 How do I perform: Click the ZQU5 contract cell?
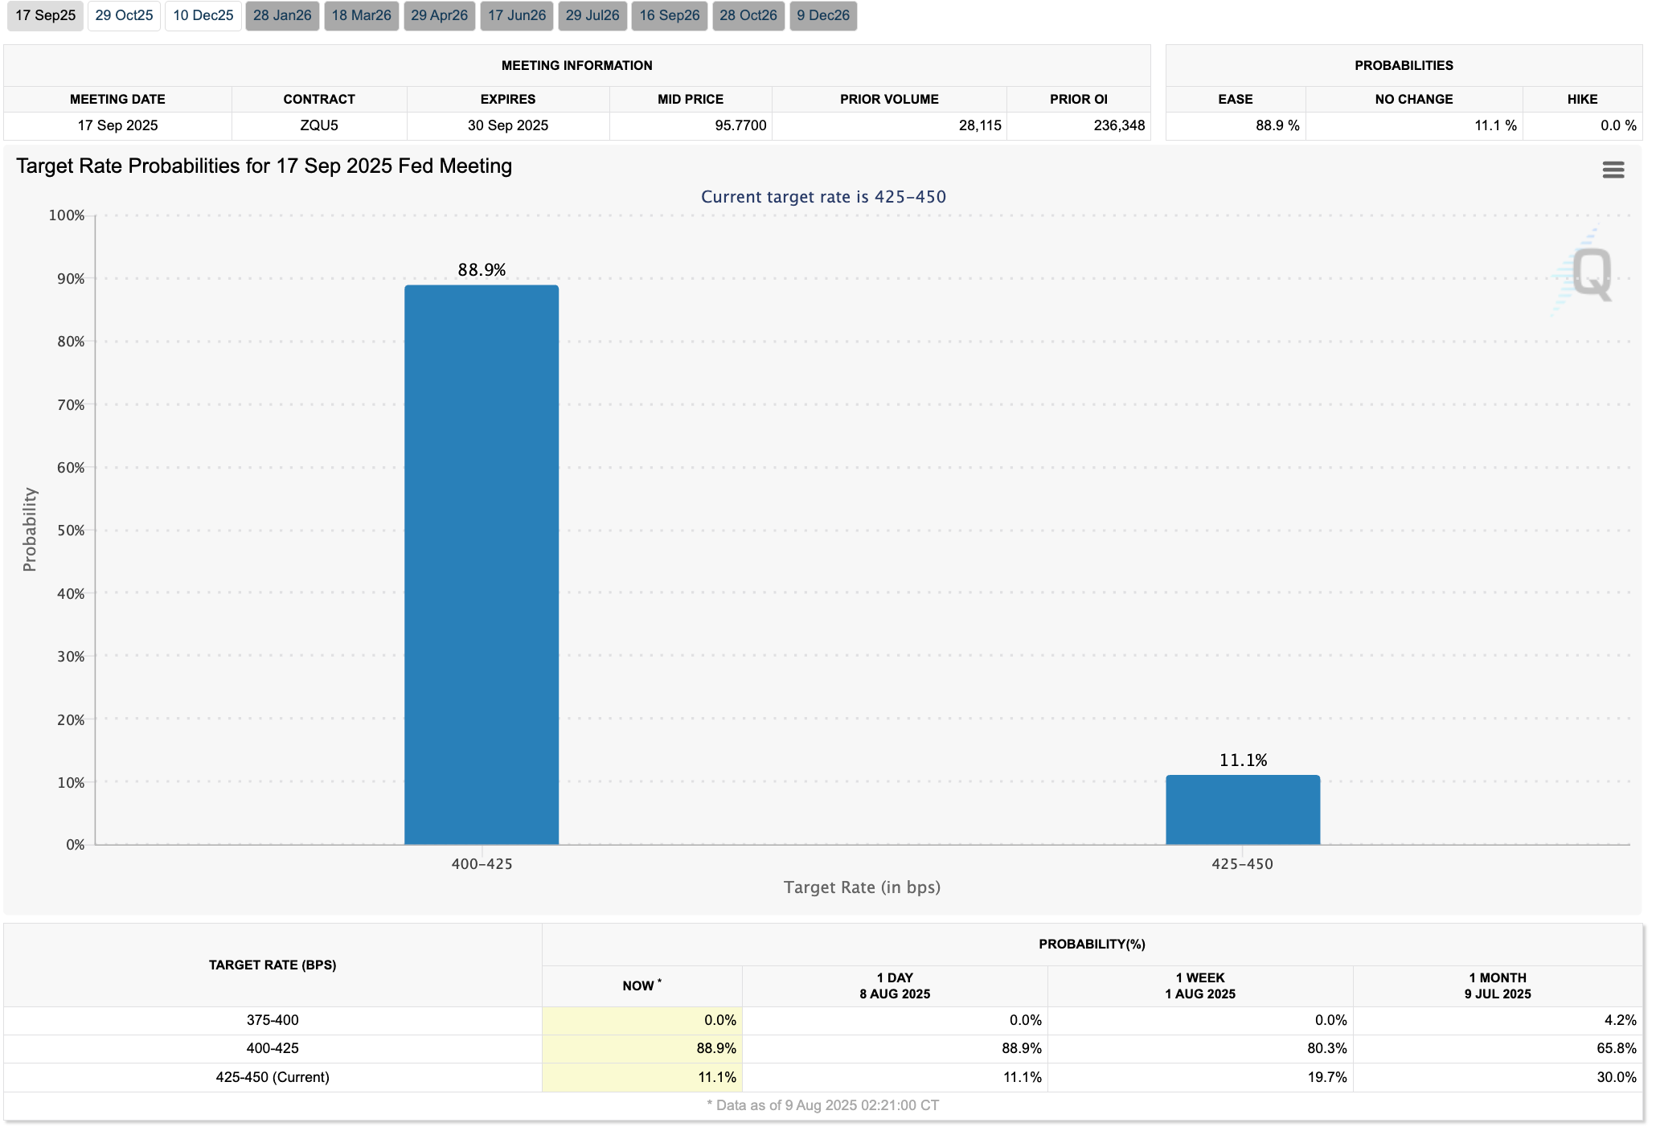pyautogui.click(x=318, y=125)
